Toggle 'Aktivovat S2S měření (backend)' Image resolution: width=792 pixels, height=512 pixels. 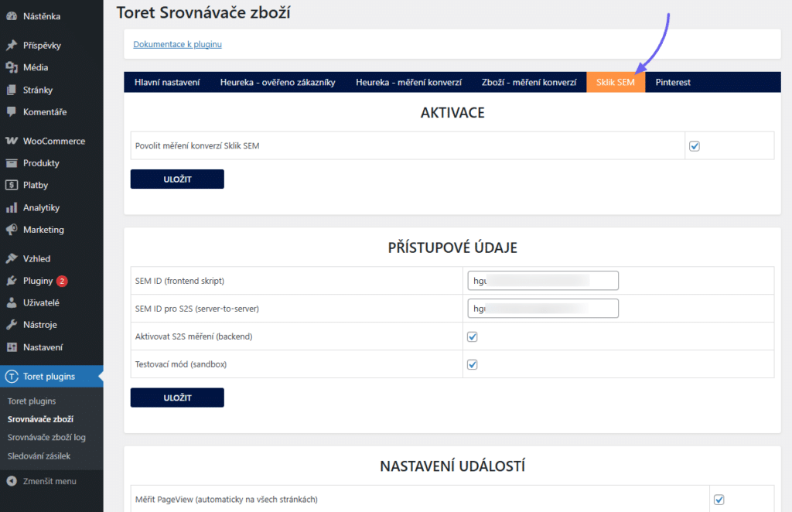(x=472, y=336)
